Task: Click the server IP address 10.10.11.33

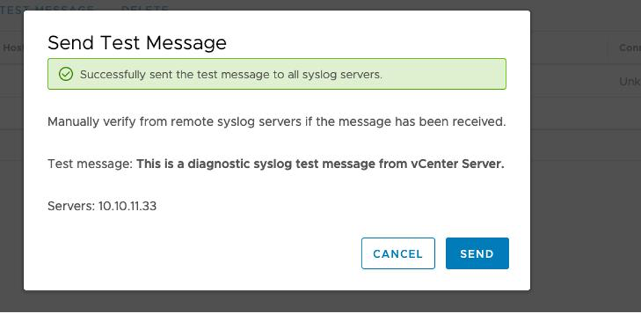Action: tap(127, 205)
